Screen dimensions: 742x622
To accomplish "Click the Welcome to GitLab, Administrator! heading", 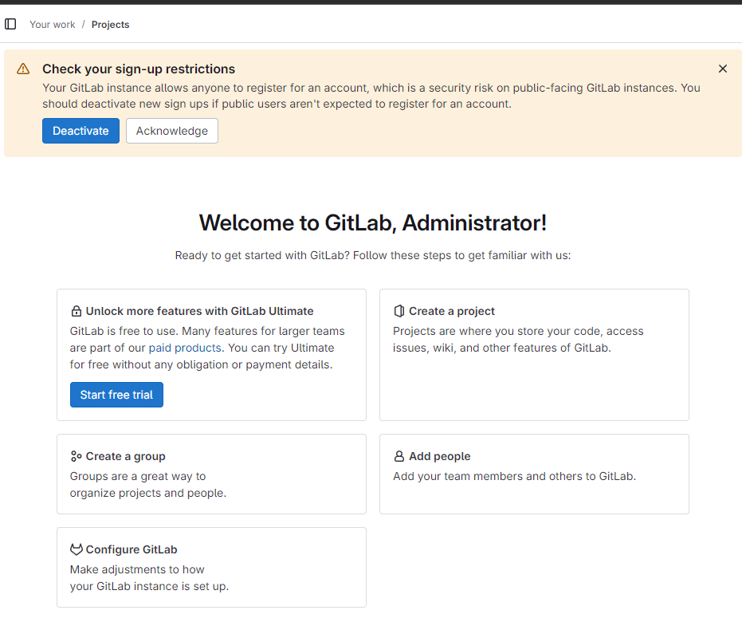I will pyautogui.click(x=373, y=223).
